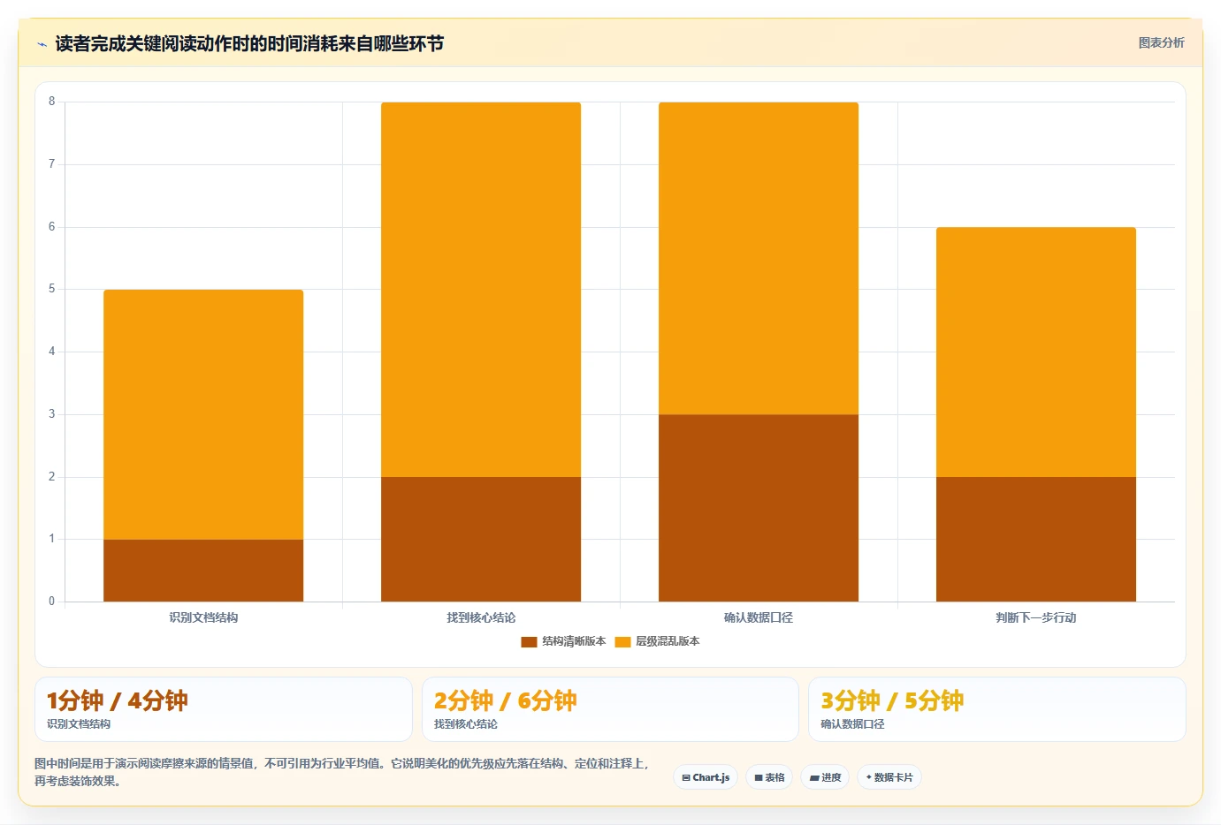Select the 数据卡片 pill tag
The width and height of the screenshot is (1221, 825).
coord(889,777)
